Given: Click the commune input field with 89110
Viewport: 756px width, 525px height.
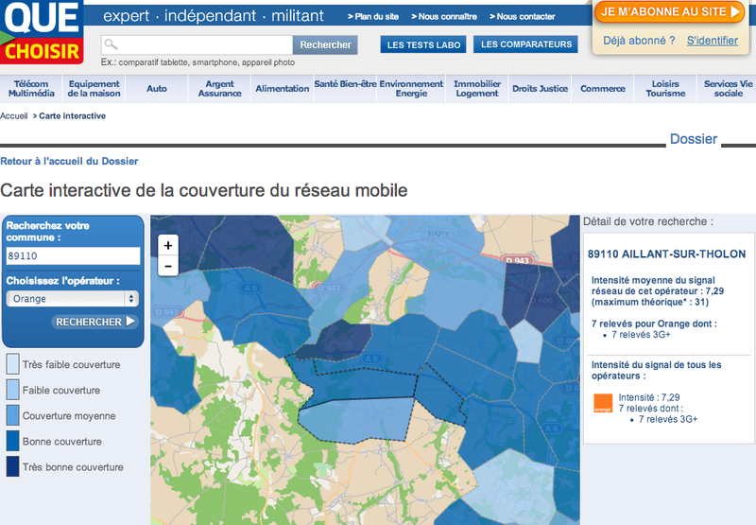Looking at the screenshot, I should tap(72, 255).
